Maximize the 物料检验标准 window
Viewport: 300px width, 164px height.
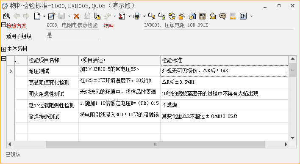coord(279,6)
